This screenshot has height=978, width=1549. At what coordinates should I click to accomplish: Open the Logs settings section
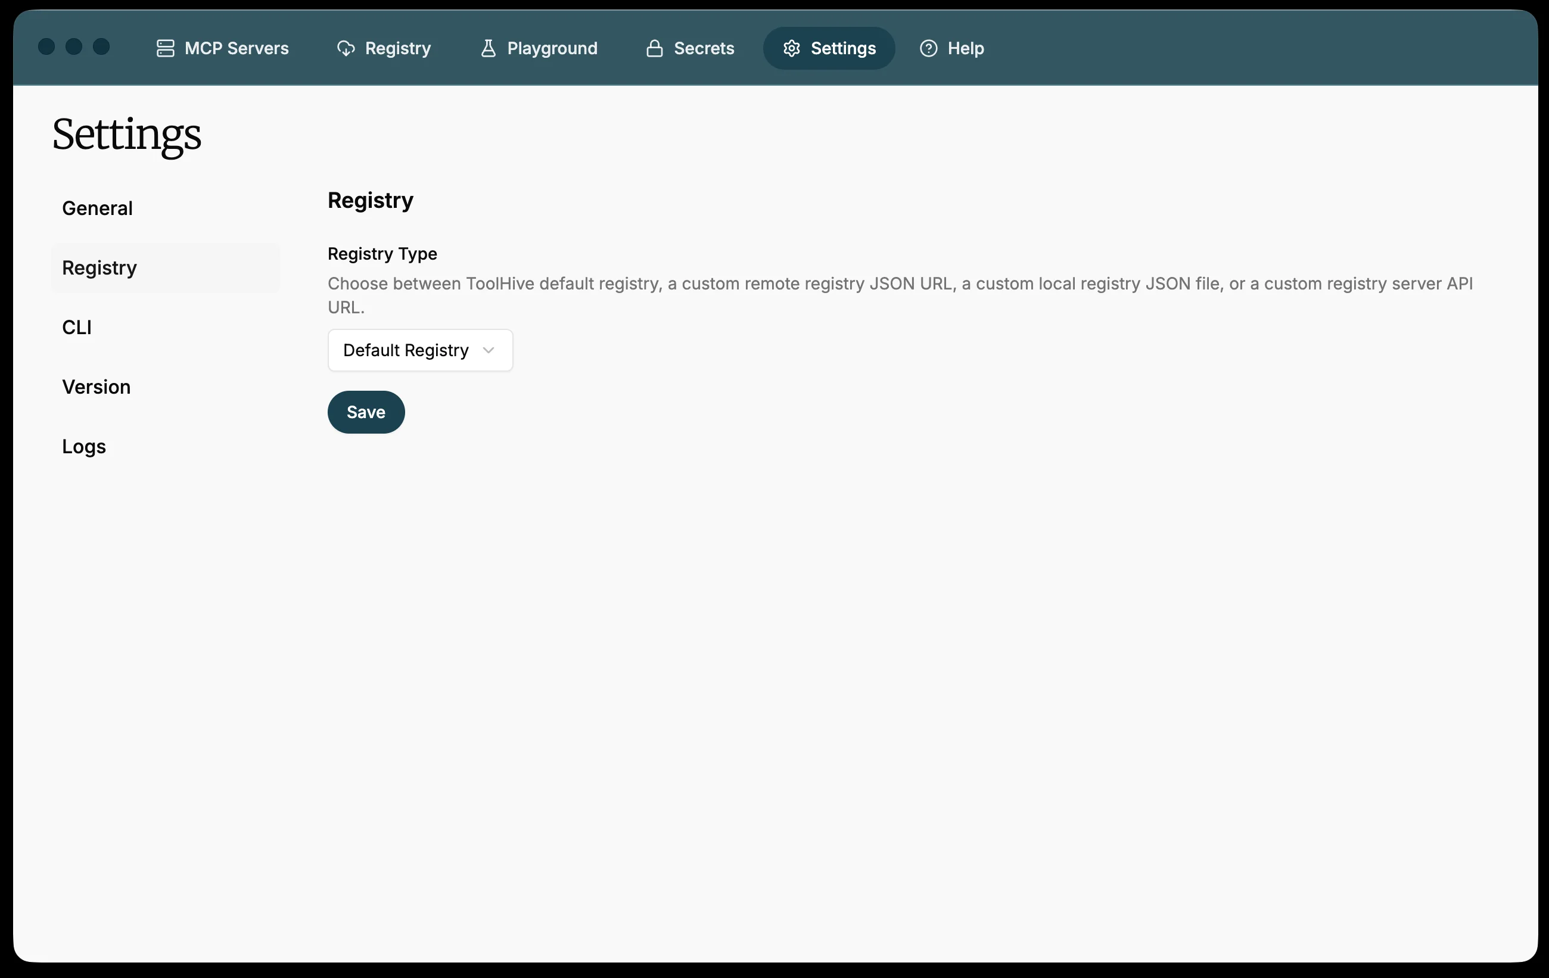[x=83, y=446]
